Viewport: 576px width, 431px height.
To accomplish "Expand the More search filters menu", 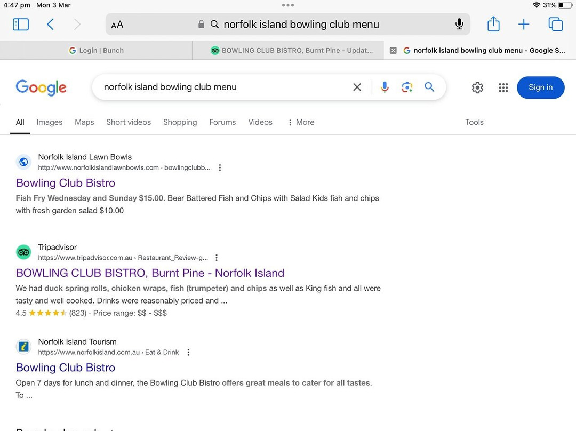I will pyautogui.click(x=301, y=122).
